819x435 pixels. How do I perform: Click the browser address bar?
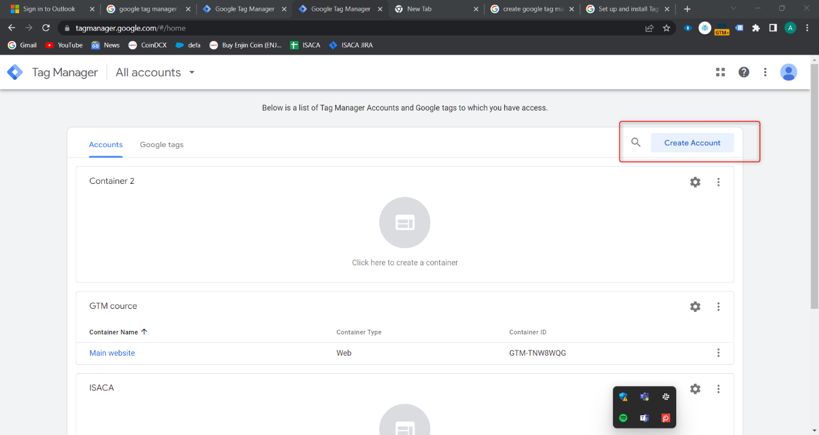(x=179, y=27)
